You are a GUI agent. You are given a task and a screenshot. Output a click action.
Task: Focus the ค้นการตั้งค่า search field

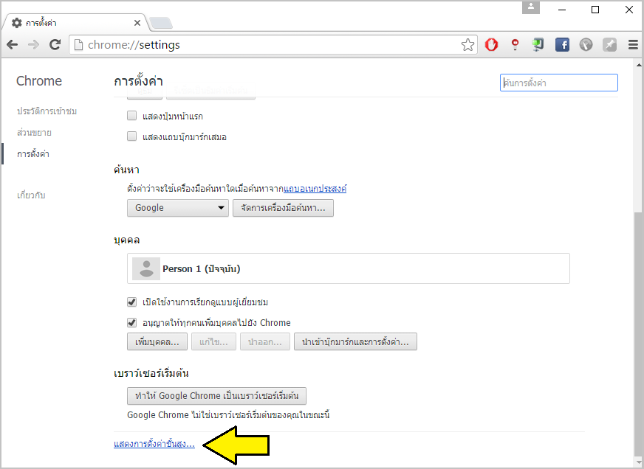[558, 83]
